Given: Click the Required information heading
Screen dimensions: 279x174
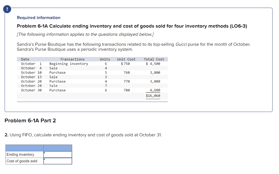Looking at the screenshot, I should pos(38,17).
